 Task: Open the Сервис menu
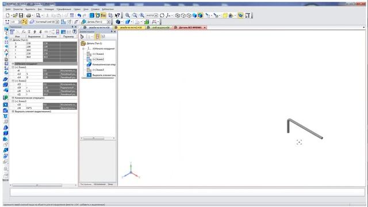(77, 9)
